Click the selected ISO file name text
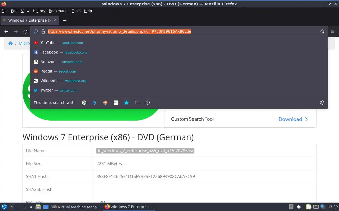The width and height of the screenshot is (339, 211). pyautogui.click(x=145, y=151)
